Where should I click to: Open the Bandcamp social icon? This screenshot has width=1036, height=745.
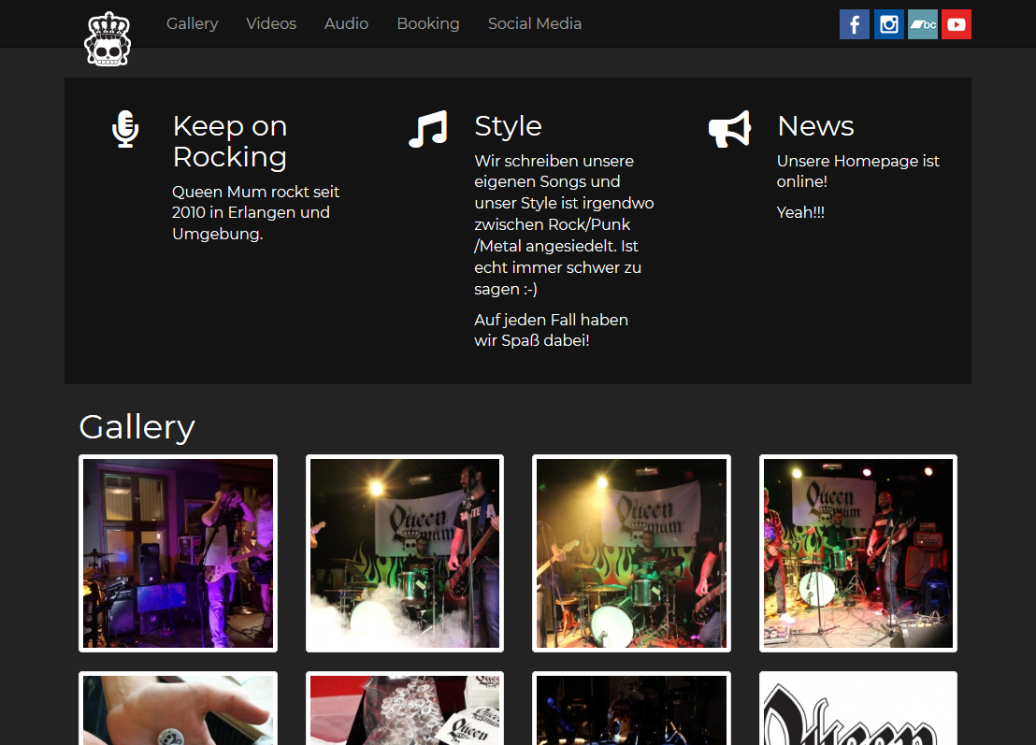922,24
